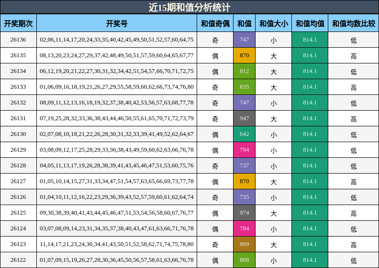The width and height of the screenshot is (379, 268).
Task: Select period number 26131
Action: pyautogui.click(x=18, y=118)
